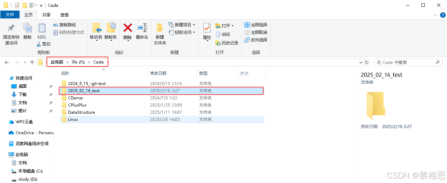Click 全部取消 select none
This screenshot has height=183, width=447.
tap(256, 32)
